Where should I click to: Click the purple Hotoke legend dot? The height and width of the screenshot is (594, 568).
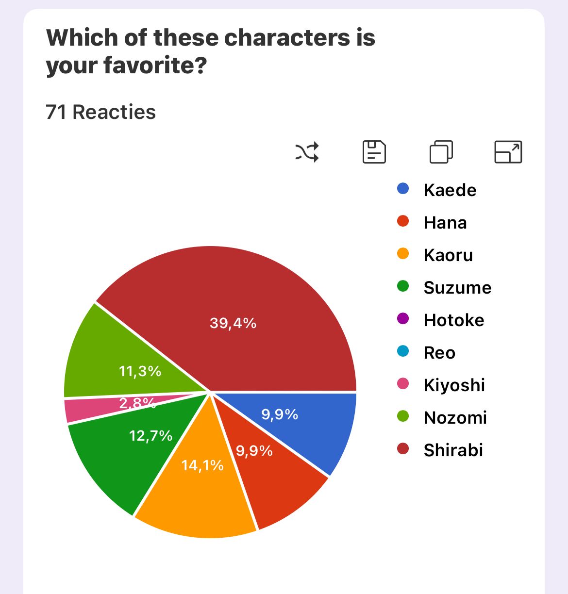[x=403, y=319]
